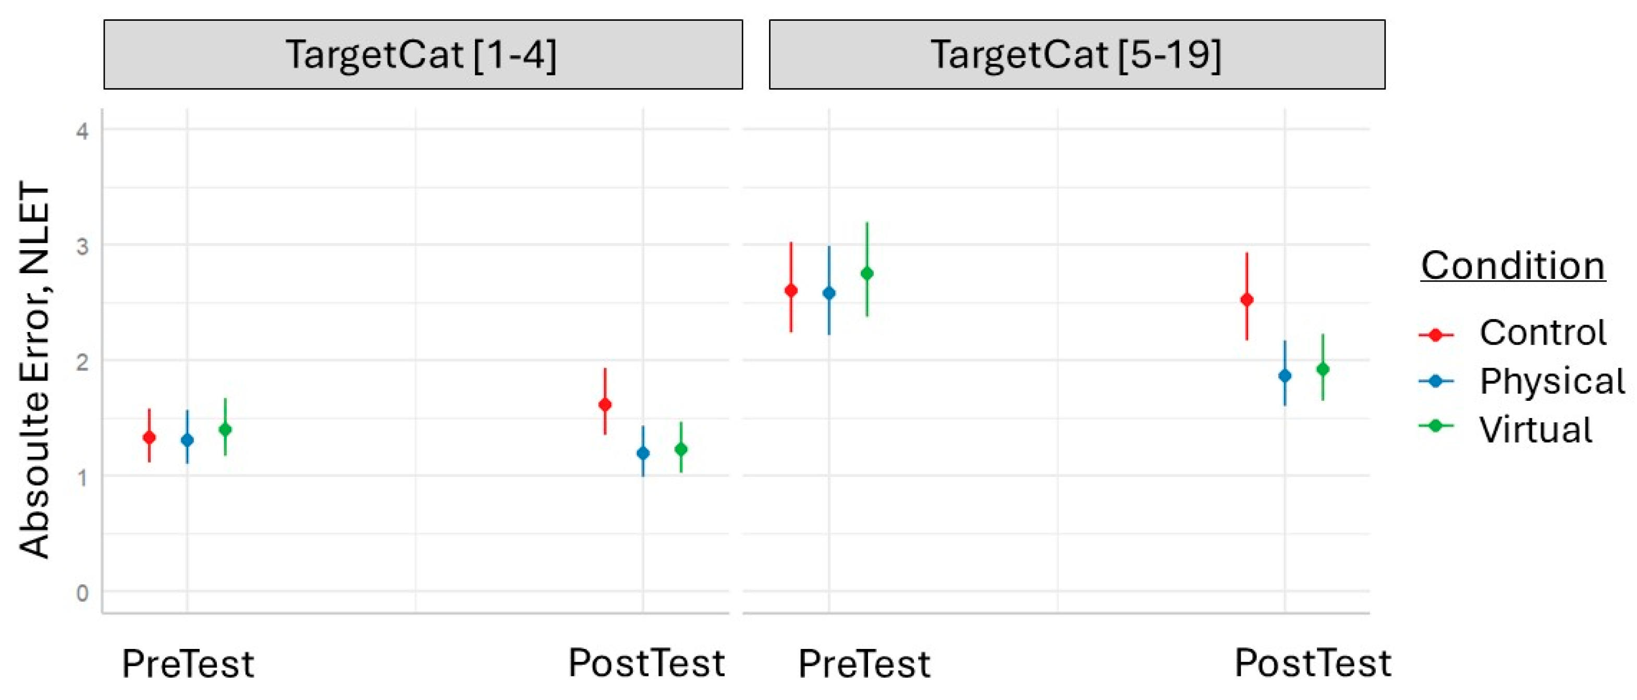Click green Virtual PostTest point in TargetCat [5-19]

point(1323,369)
